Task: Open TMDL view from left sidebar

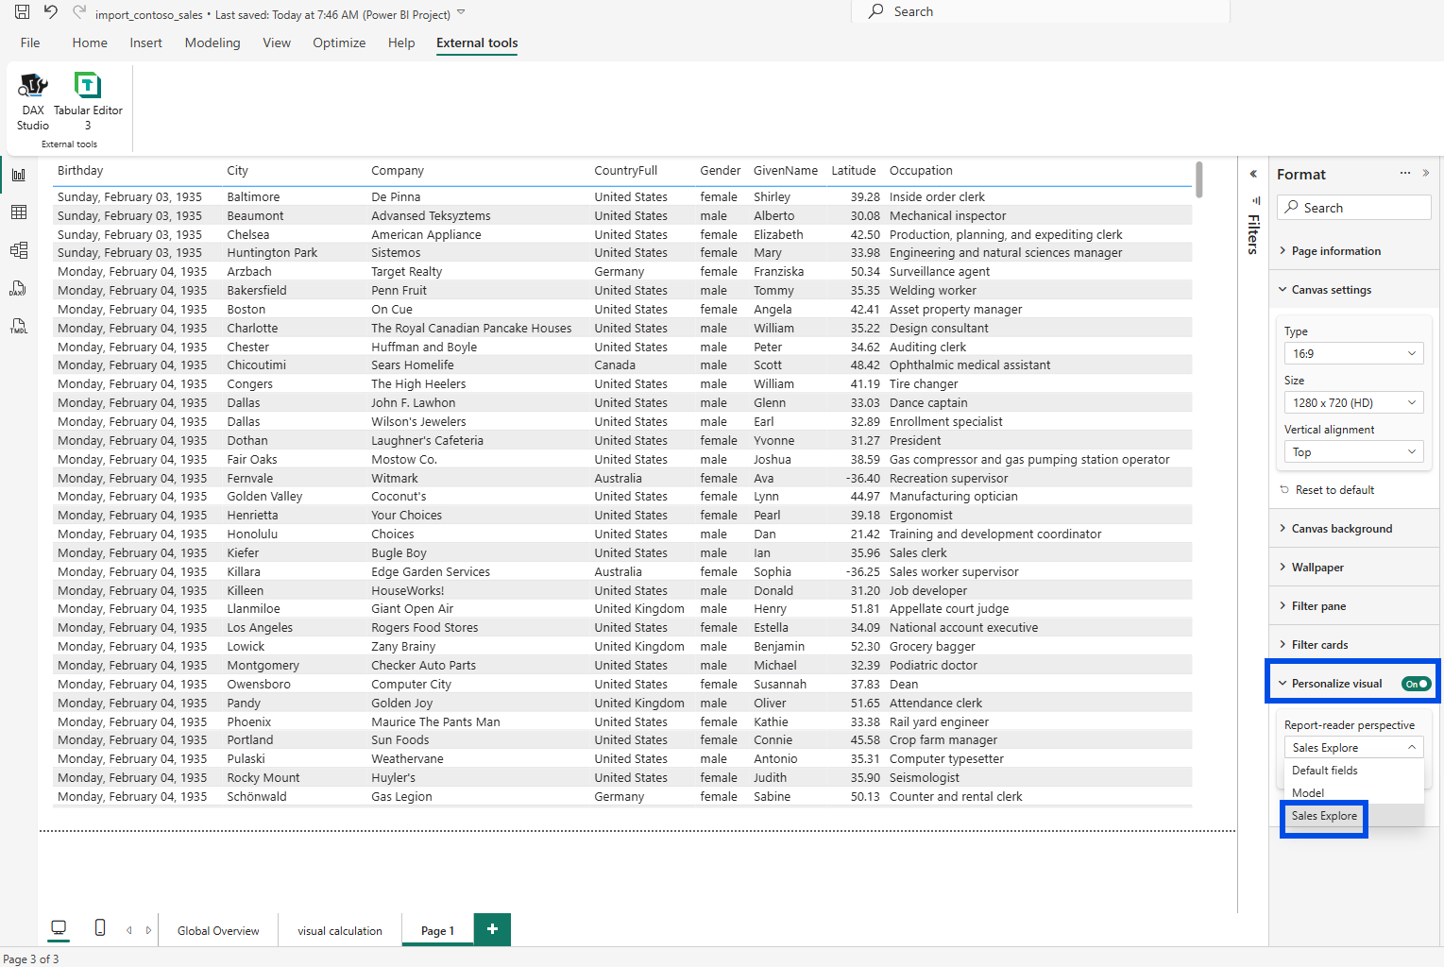Action: click(19, 327)
